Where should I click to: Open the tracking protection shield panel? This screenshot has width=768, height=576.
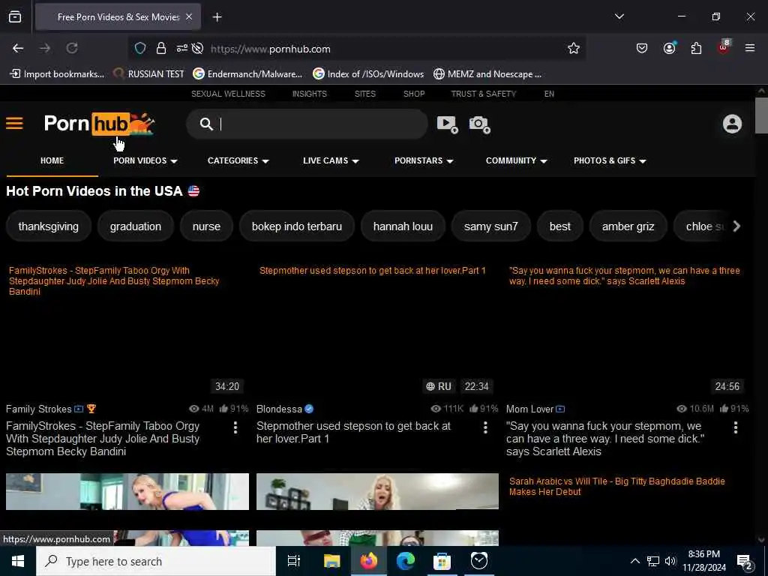coord(140,49)
